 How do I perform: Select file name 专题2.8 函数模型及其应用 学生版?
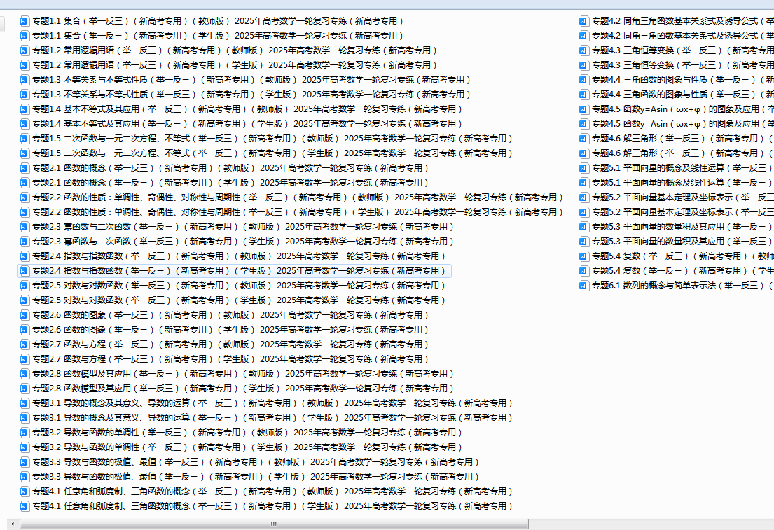[x=243, y=389]
